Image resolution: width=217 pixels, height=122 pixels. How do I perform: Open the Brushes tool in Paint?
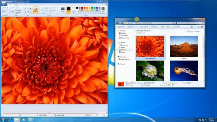tap(35, 10)
